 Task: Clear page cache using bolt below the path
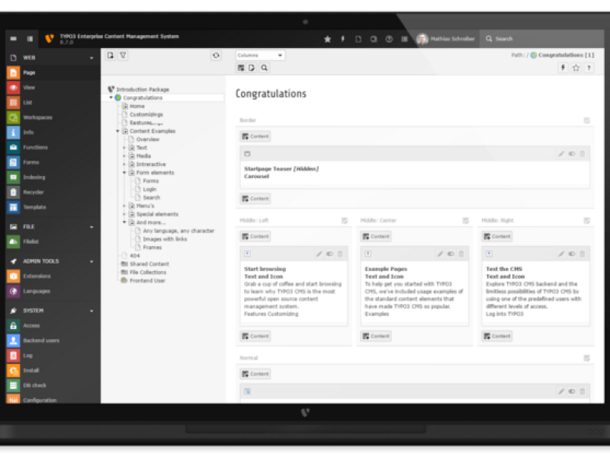(x=563, y=68)
